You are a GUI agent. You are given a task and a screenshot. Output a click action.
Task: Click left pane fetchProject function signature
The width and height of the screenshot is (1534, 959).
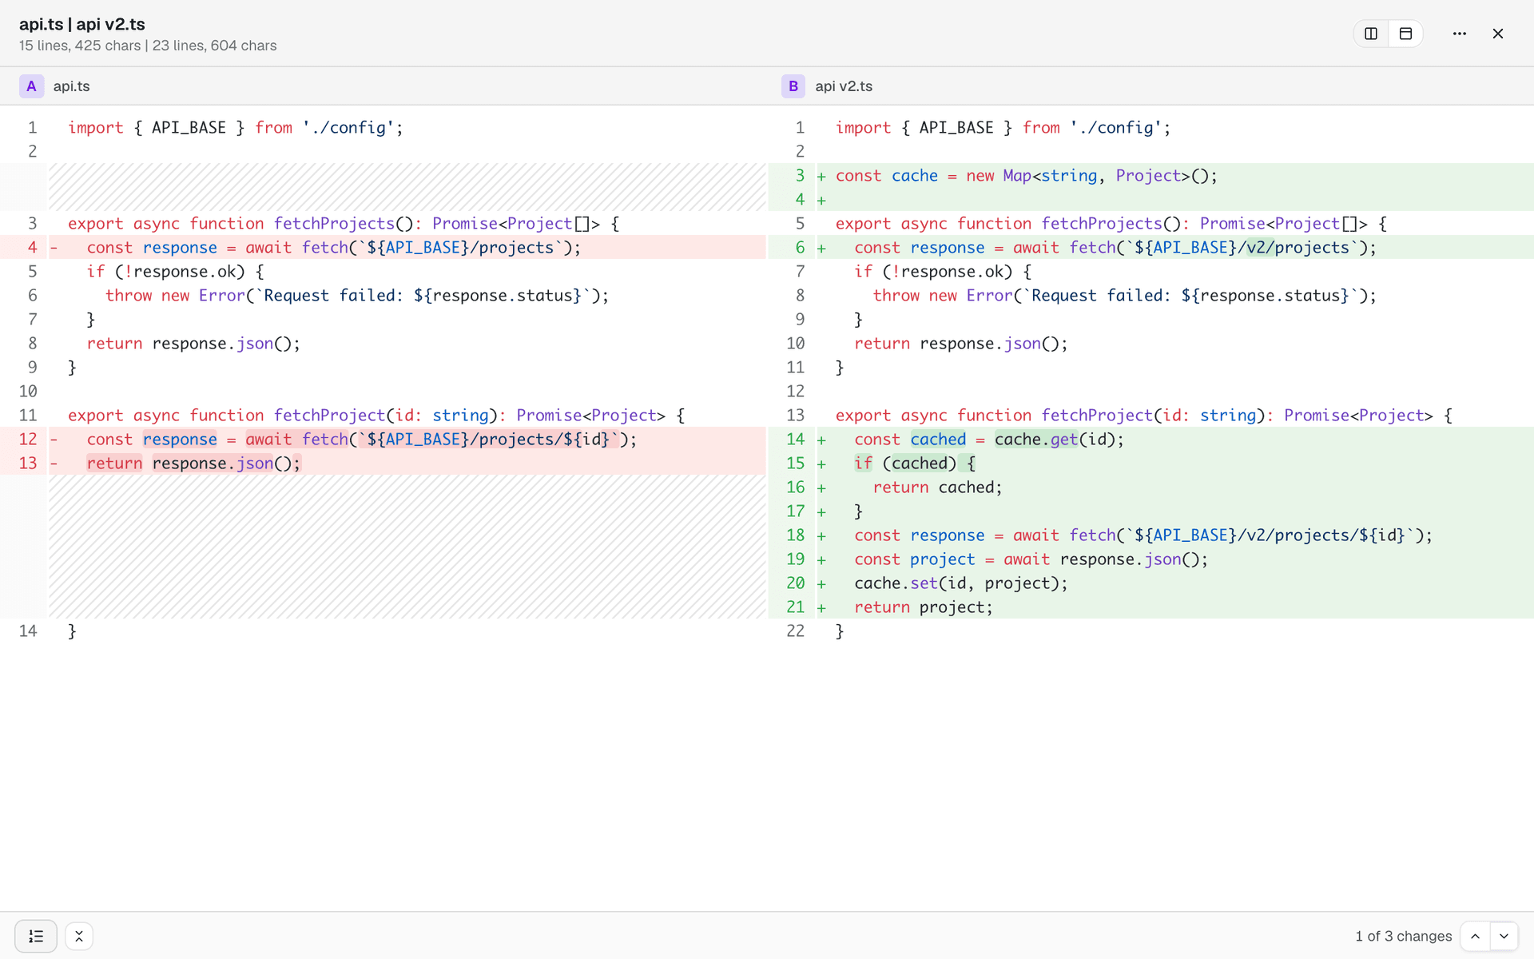tap(376, 416)
